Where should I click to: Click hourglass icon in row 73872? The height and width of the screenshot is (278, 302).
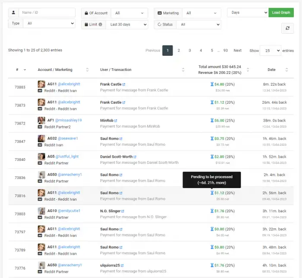(211, 121)
